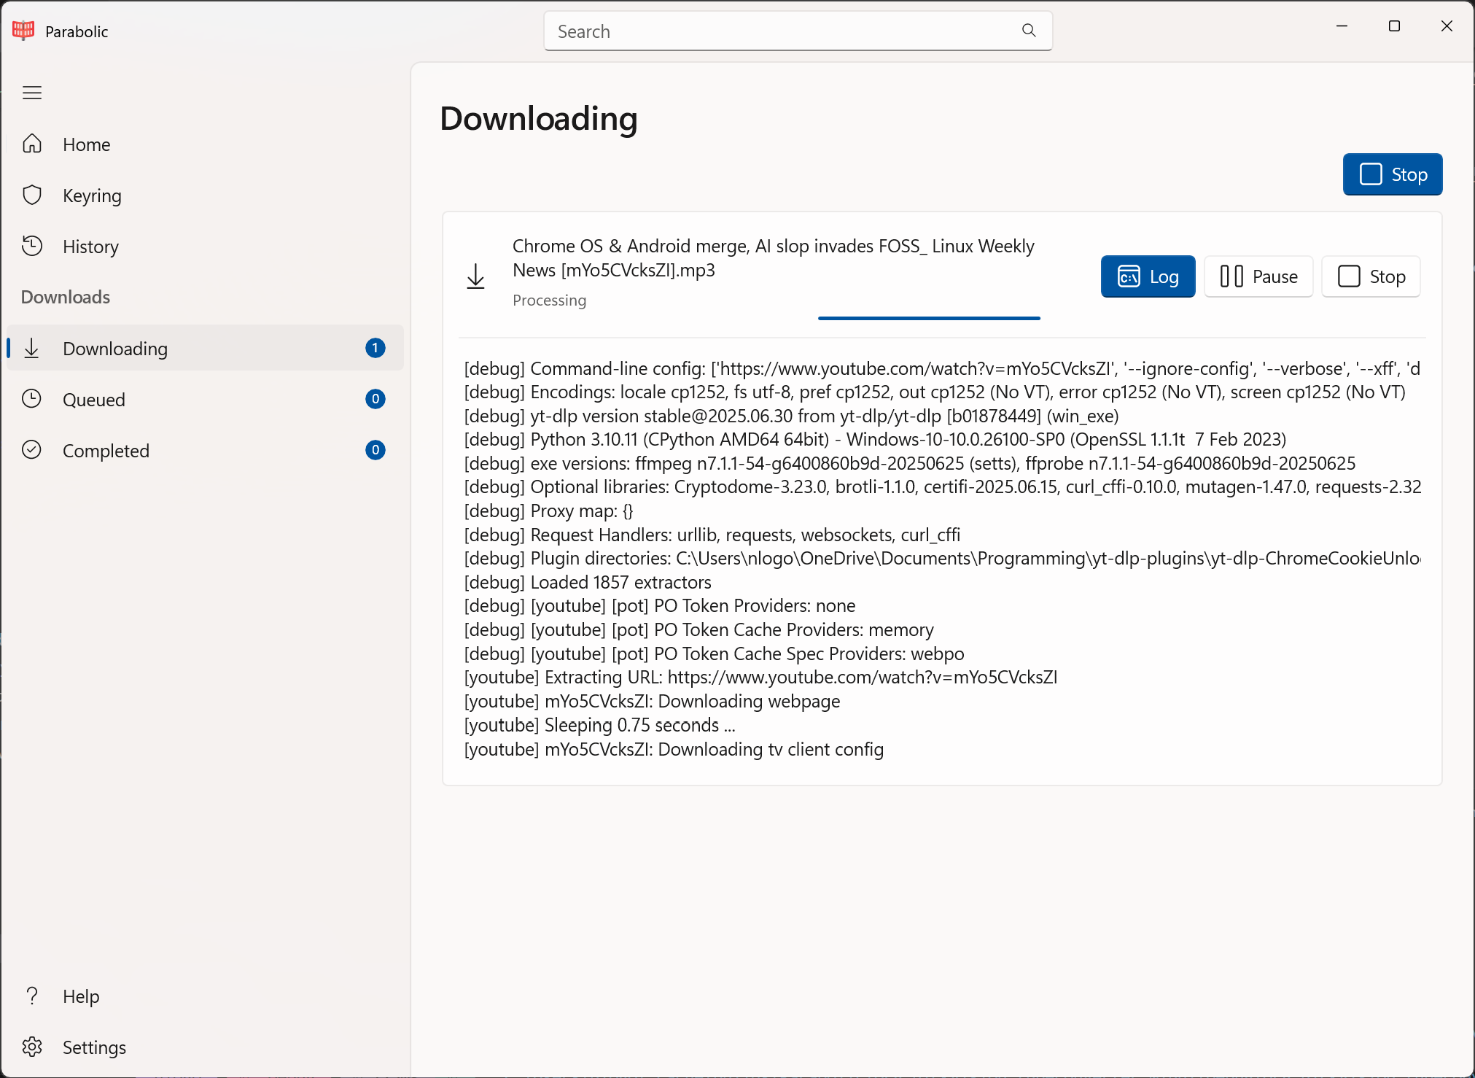Click the download progress bar
1475x1078 pixels.
tap(928, 318)
